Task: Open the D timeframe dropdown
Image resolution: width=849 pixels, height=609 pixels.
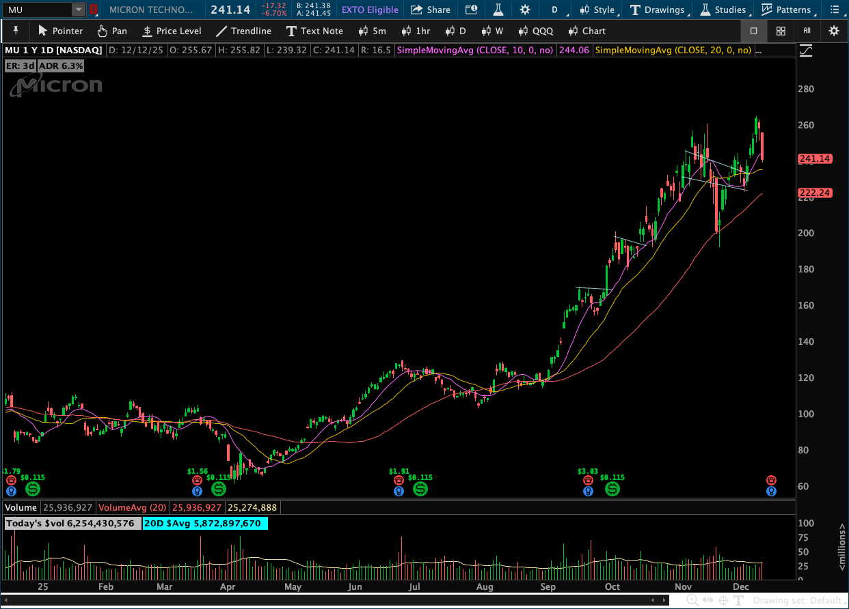Action: pyautogui.click(x=554, y=10)
